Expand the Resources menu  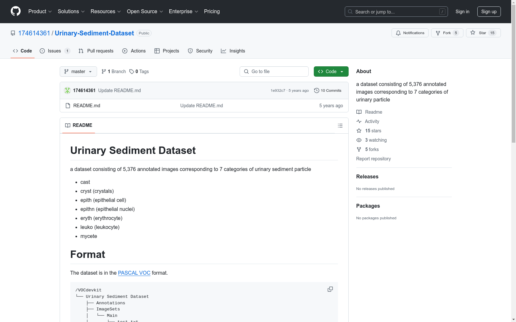click(x=106, y=12)
